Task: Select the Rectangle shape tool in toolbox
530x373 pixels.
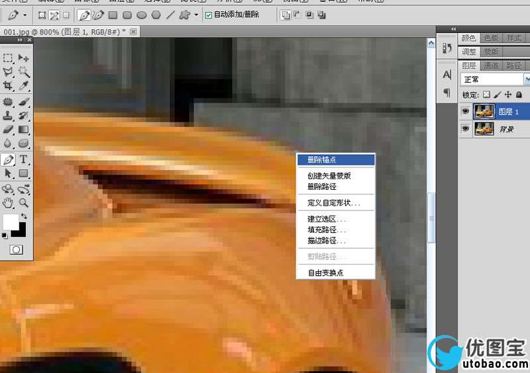Action: pyautogui.click(x=23, y=173)
